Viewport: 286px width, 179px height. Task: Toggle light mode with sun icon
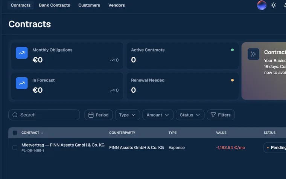(x=274, y=5)
